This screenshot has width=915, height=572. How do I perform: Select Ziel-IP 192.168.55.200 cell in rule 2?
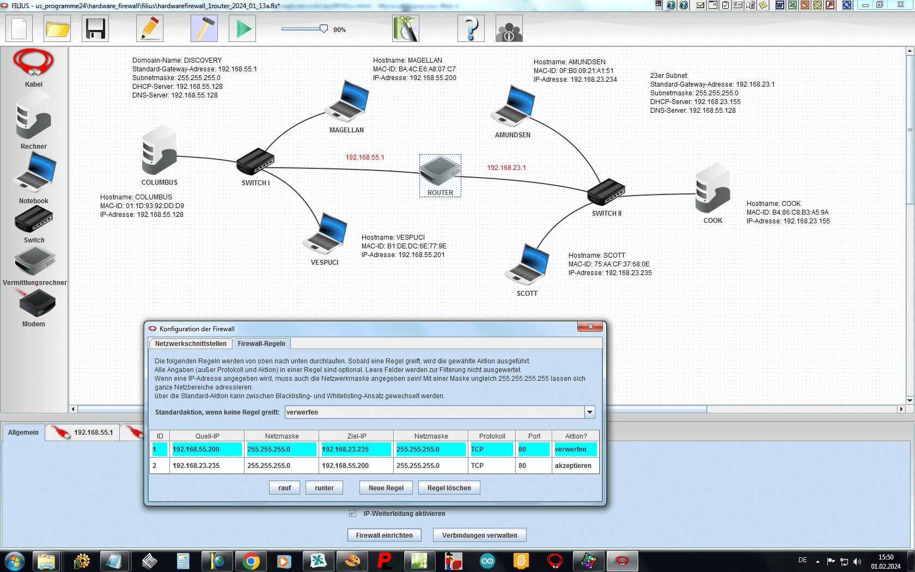pyautogui.click(x=356, y=466)
